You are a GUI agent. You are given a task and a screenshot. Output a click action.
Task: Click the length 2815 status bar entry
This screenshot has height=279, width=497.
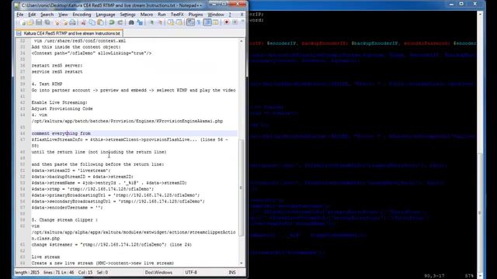coord(27,272)
